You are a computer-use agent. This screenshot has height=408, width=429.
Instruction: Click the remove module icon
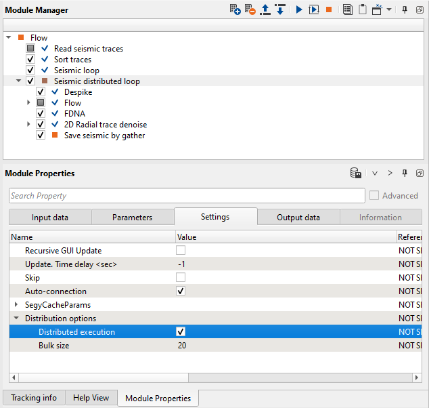click(x=250, y=10)
